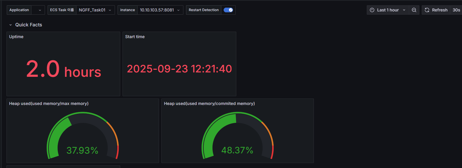462x168 pixels.
Task: Collapse the Quick Facts row chevron
Action: click(11, 25)
